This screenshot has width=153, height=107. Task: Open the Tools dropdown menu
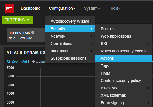click(115, 8)
